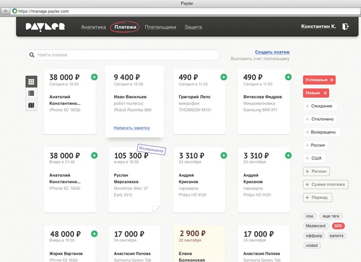Image resolution: width=361 pixels, height=262 pixels.
Task: Click green plus on Григорий Лепс card
Action: pos(224,78)
